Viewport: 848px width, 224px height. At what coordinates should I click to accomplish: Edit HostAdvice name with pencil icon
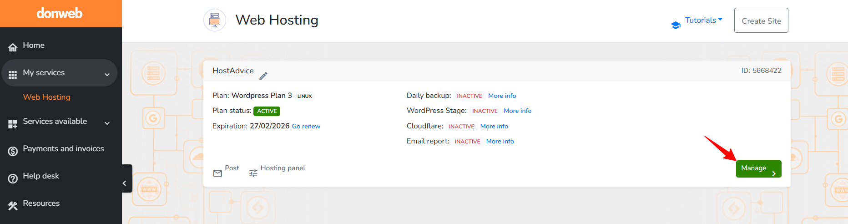tap(263, 76)
